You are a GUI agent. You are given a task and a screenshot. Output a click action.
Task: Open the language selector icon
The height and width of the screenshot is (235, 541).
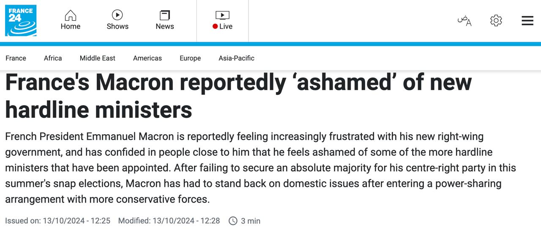tap(464, 20)
